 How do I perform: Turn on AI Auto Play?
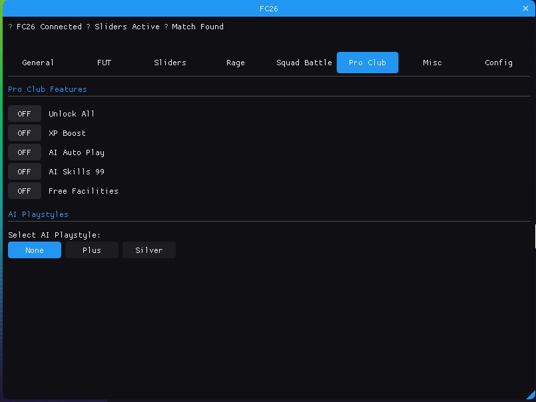coord(25,152)
